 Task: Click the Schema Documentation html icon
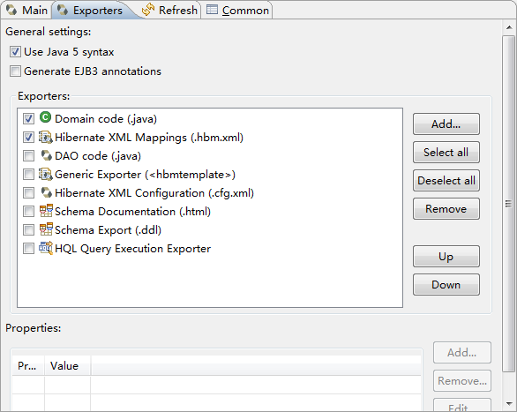point(46,211)
